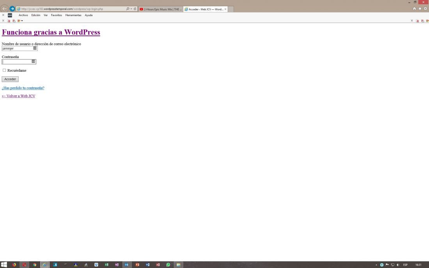Open the Edición menu
Screen dimensions: 429x268
click(35, 15)
